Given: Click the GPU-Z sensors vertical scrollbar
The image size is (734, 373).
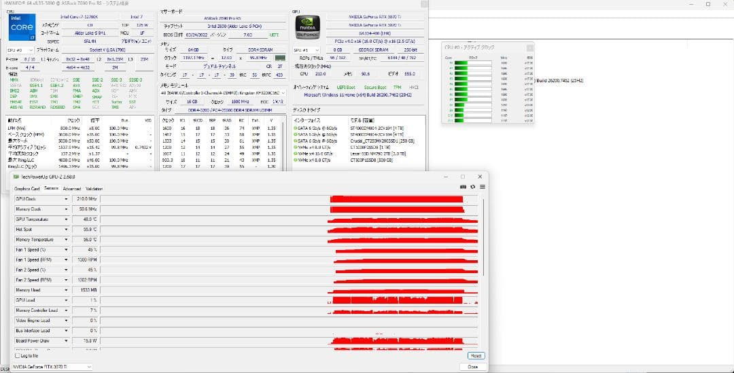Looking at the screenshot, I should point(484,237).
